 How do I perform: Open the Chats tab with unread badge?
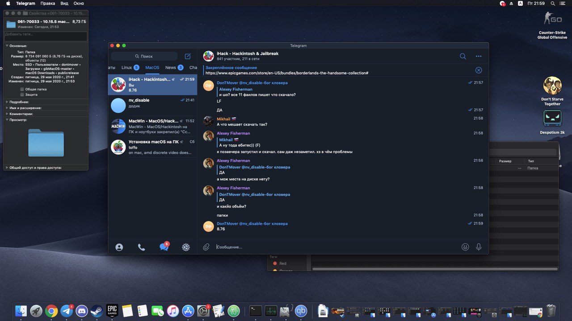[x=164, y=247]
